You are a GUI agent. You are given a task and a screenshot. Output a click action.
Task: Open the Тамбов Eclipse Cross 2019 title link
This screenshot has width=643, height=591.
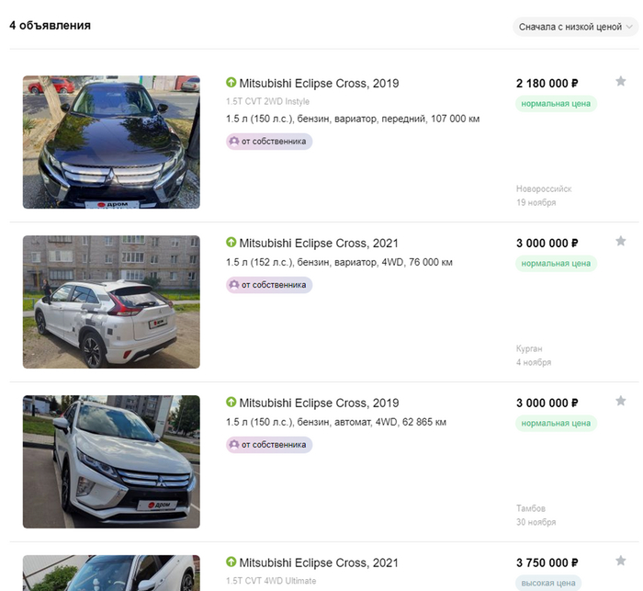coord(319,403)
